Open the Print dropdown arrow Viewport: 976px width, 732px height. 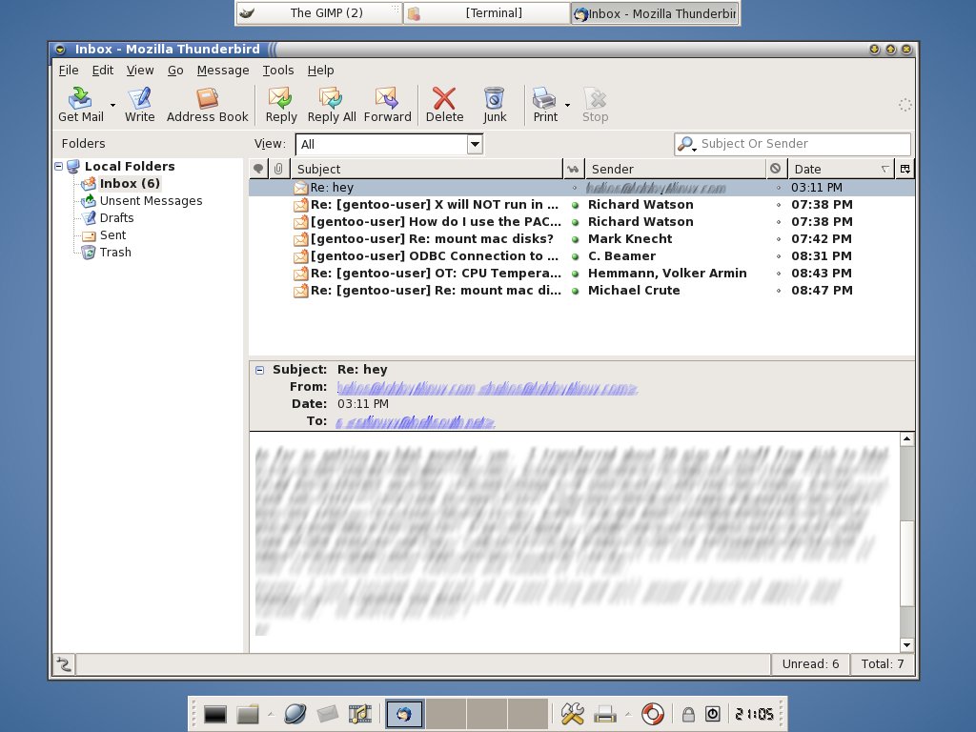click(567, 105)
